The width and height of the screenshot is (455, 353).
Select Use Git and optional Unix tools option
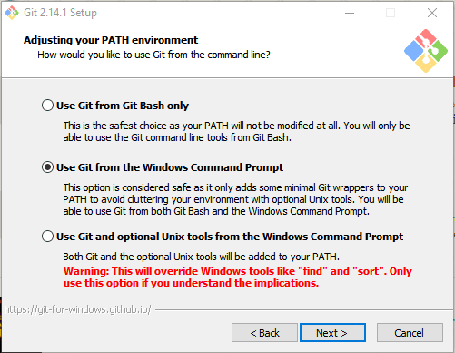click(x=47, y=237)
